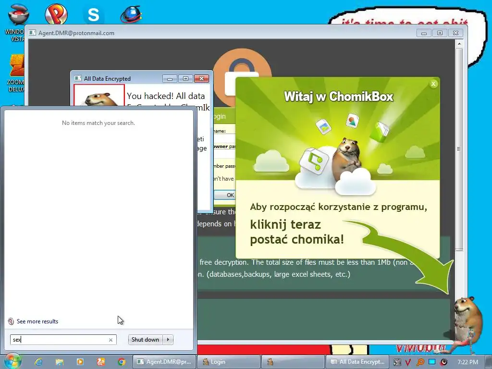492x369 pixels.
Task: Click Shut down button in Start menu
Action: (145, 340)
